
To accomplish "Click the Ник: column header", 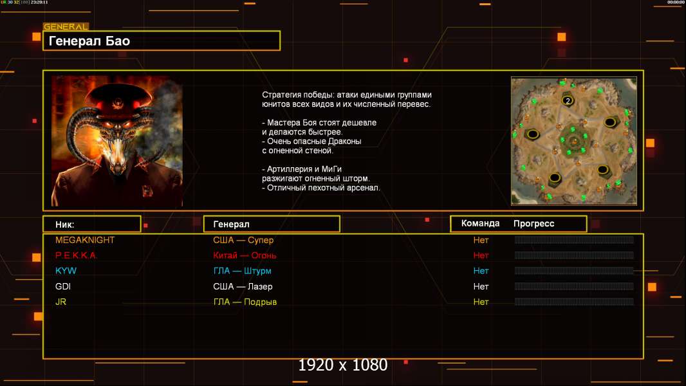I will [91, 224].
